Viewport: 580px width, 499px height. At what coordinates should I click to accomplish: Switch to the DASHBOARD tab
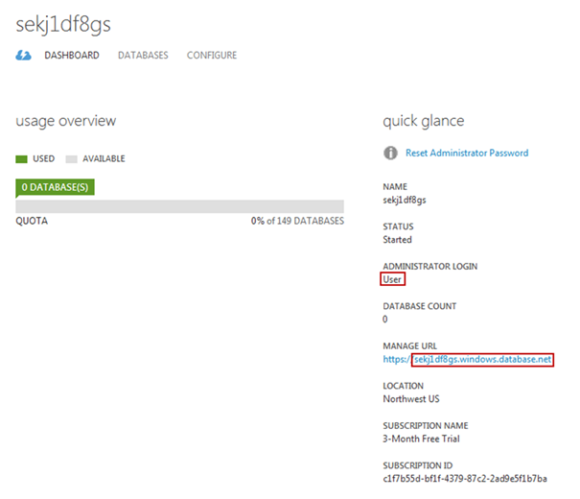(72, 55)
